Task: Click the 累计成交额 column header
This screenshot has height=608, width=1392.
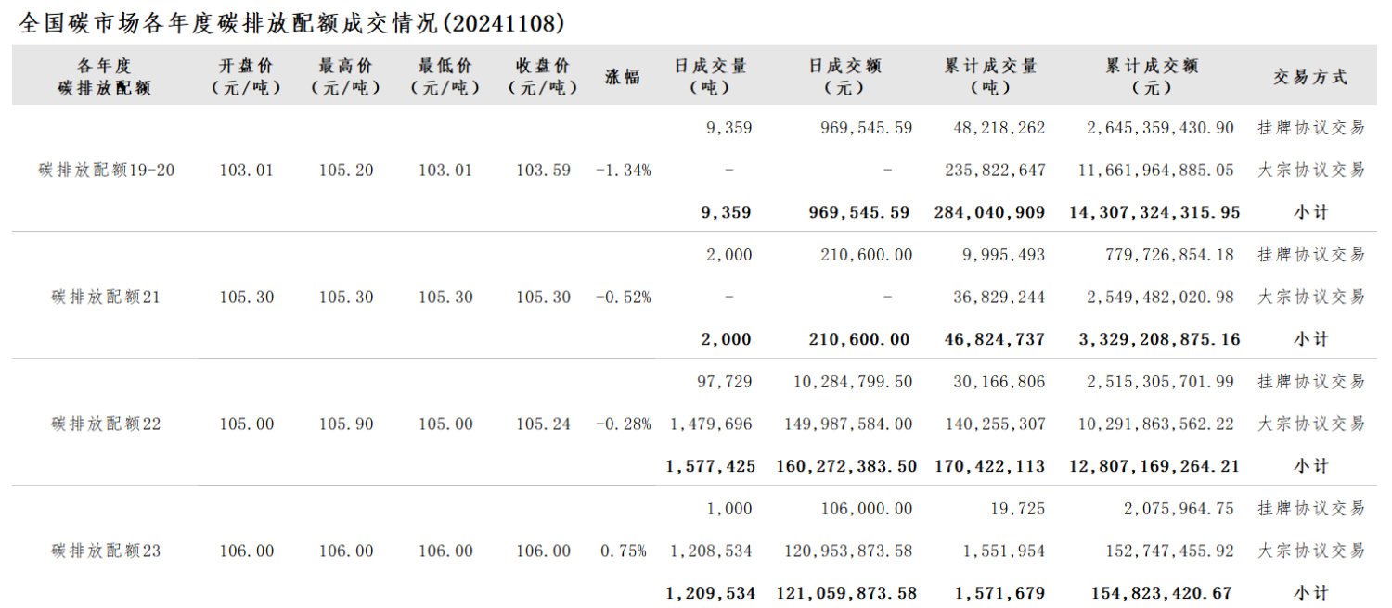Action: [x=1152, y=77]
